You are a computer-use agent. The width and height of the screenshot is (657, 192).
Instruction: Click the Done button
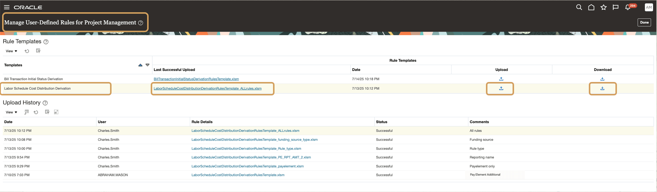click(x=644, y=22)
